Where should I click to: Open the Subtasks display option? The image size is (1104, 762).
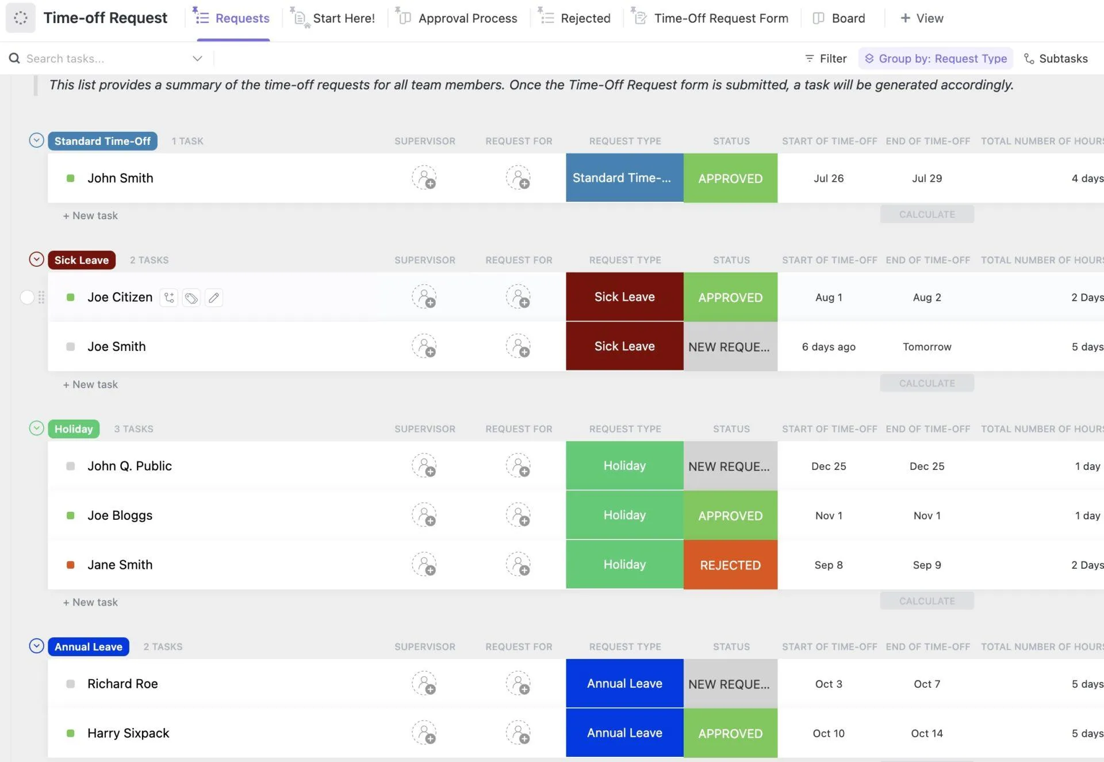coord(1056,59)
